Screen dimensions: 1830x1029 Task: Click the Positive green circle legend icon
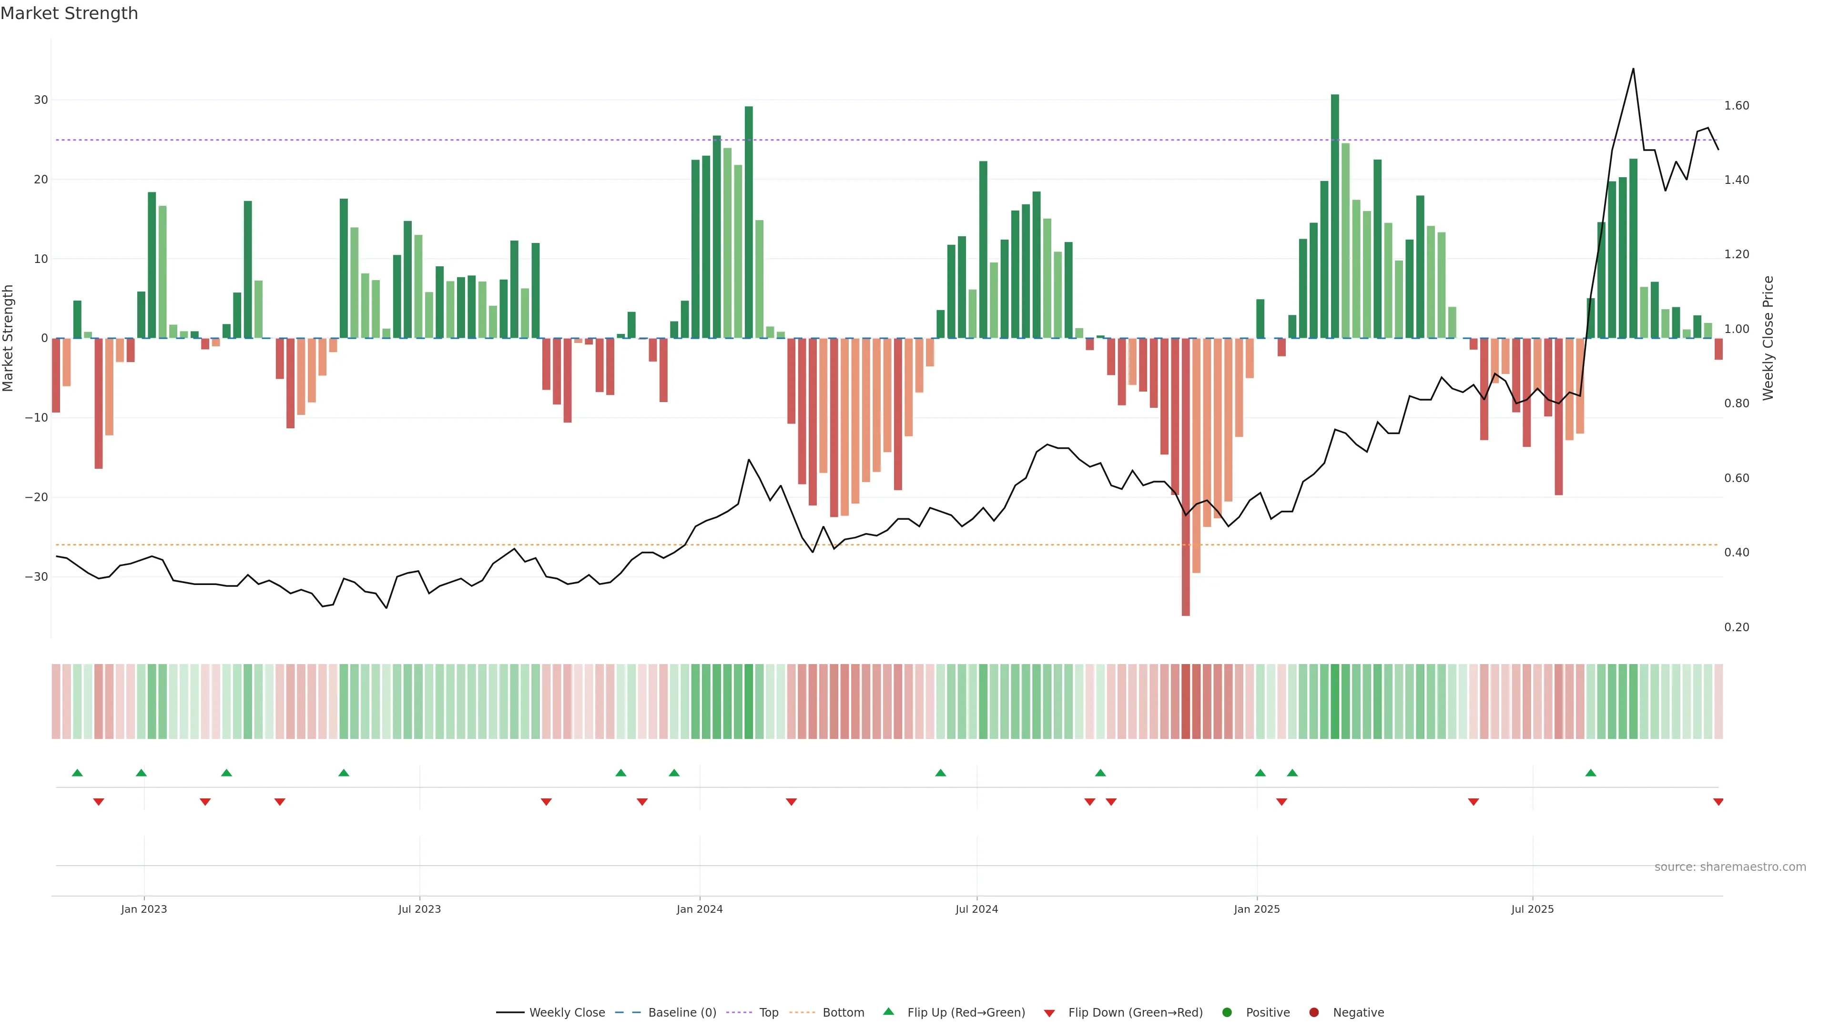(x=1227, y=1013)
